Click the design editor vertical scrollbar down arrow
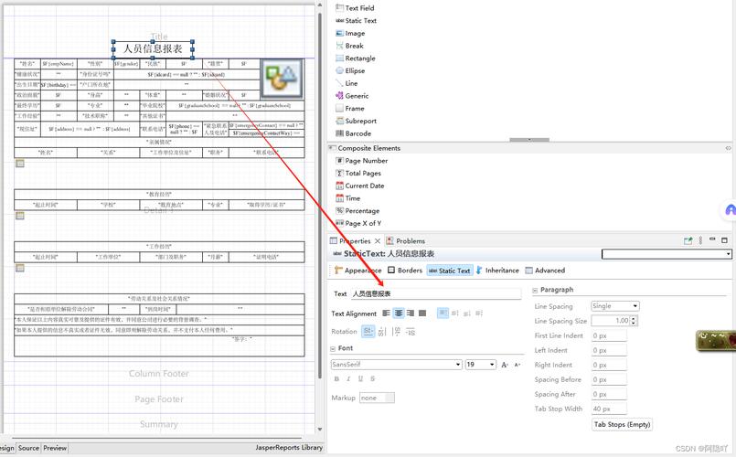 pyautogui.click(x=320, y=429)
